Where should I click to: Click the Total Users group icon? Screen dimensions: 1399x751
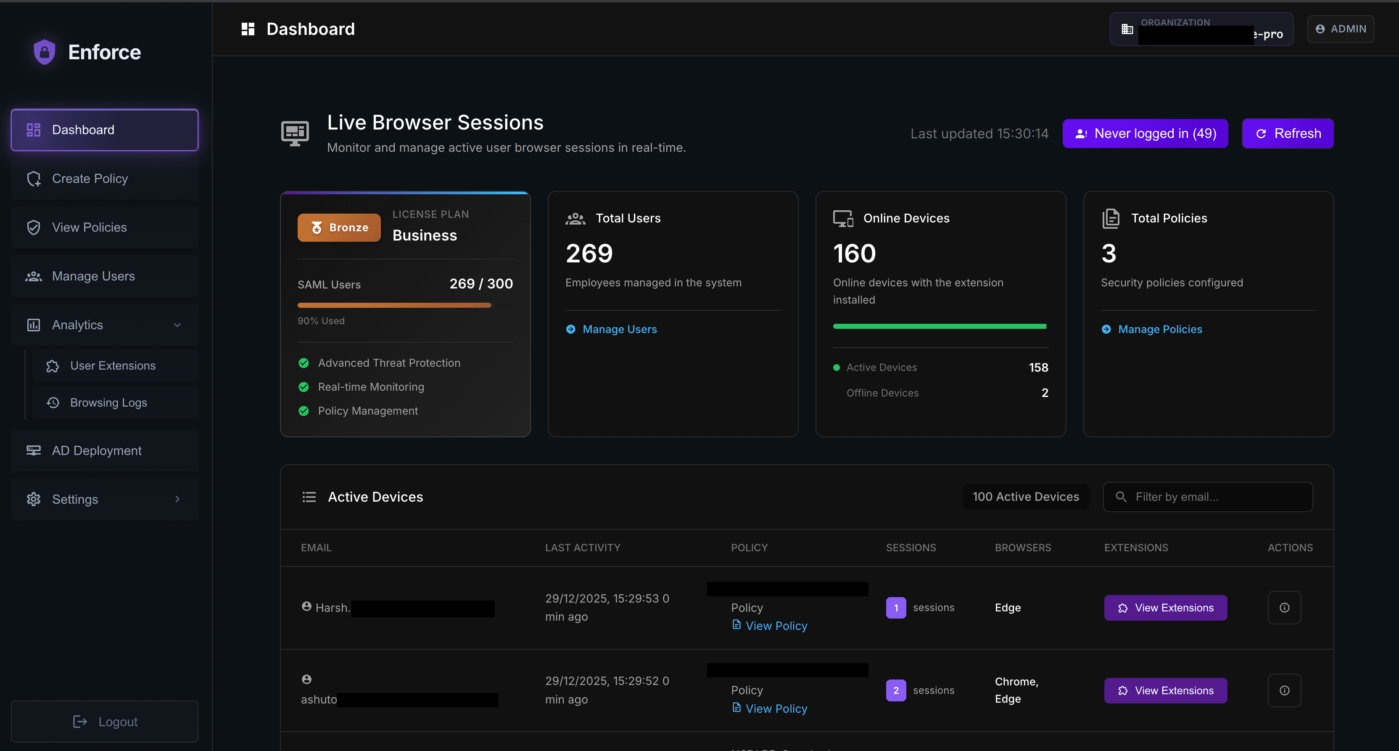pyautogui.click(x=575, y=219)
